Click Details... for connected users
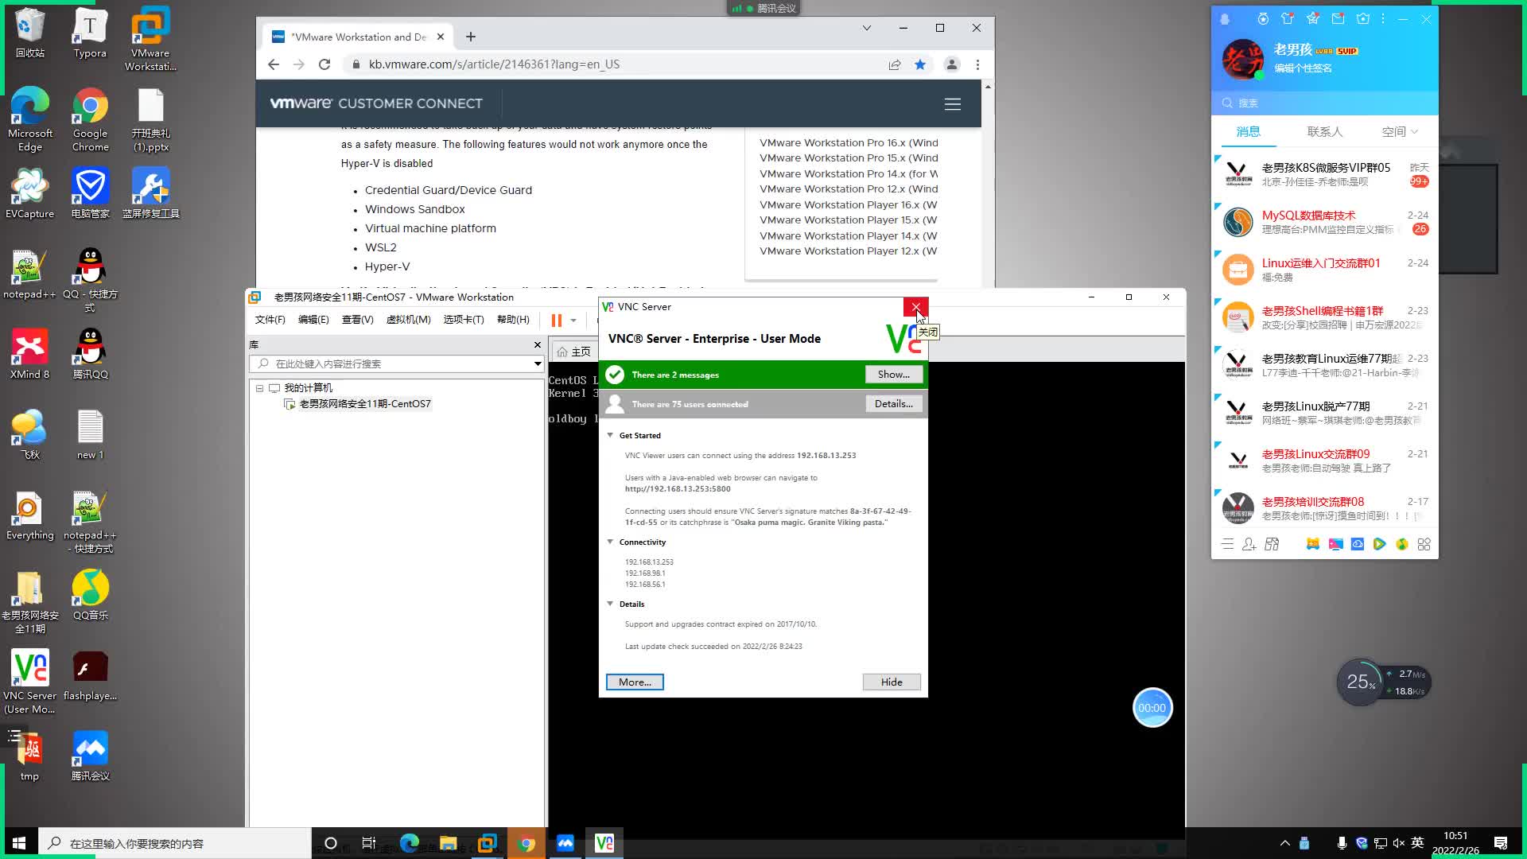 (893, 404)
